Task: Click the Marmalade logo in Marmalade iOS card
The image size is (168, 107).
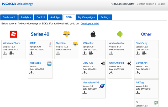Action: pyautogui.click(x=102, y=86)
